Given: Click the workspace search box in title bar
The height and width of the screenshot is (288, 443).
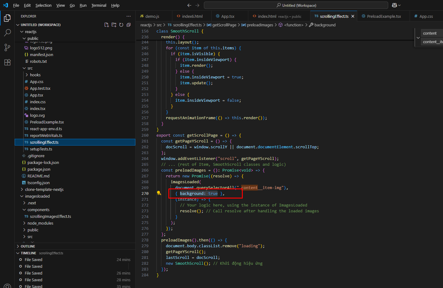Looking at the screenshot, I should pyautogui.click(x=296, y=5).
